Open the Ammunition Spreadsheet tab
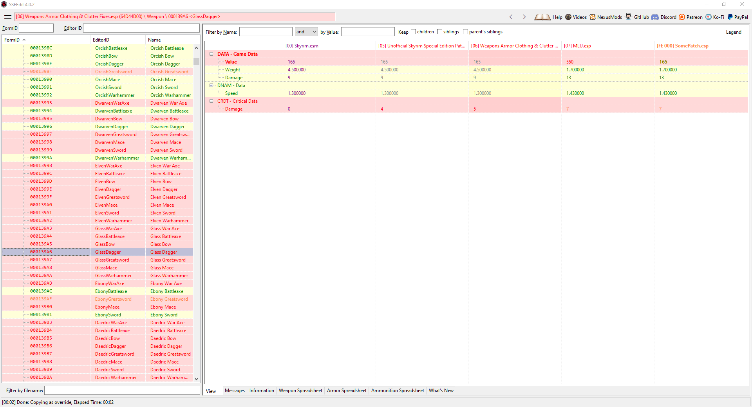 [398, 391]
